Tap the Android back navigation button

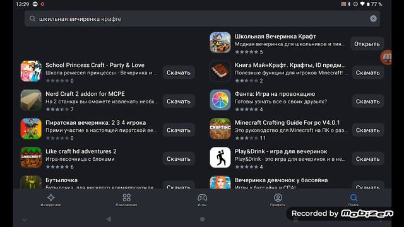coord(109,219)
